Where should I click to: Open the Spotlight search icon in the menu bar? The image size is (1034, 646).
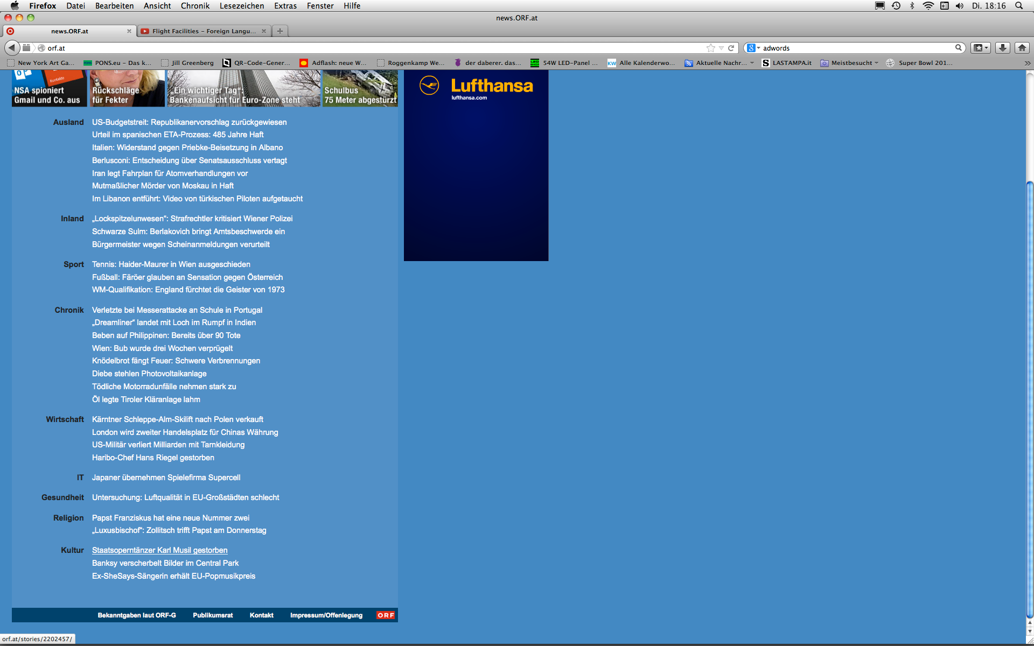(x=1019, y=5)
